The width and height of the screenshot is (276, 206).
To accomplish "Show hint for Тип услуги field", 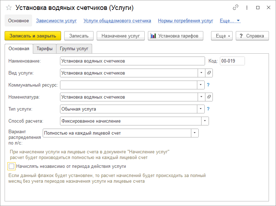I will (208, 109).
